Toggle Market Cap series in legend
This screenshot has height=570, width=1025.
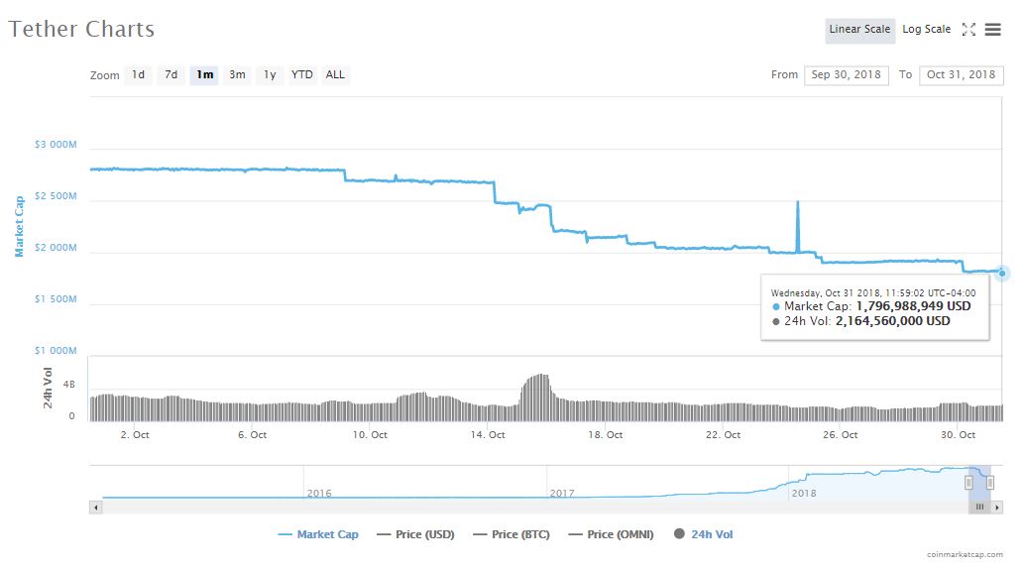click(x=317, y=534)
